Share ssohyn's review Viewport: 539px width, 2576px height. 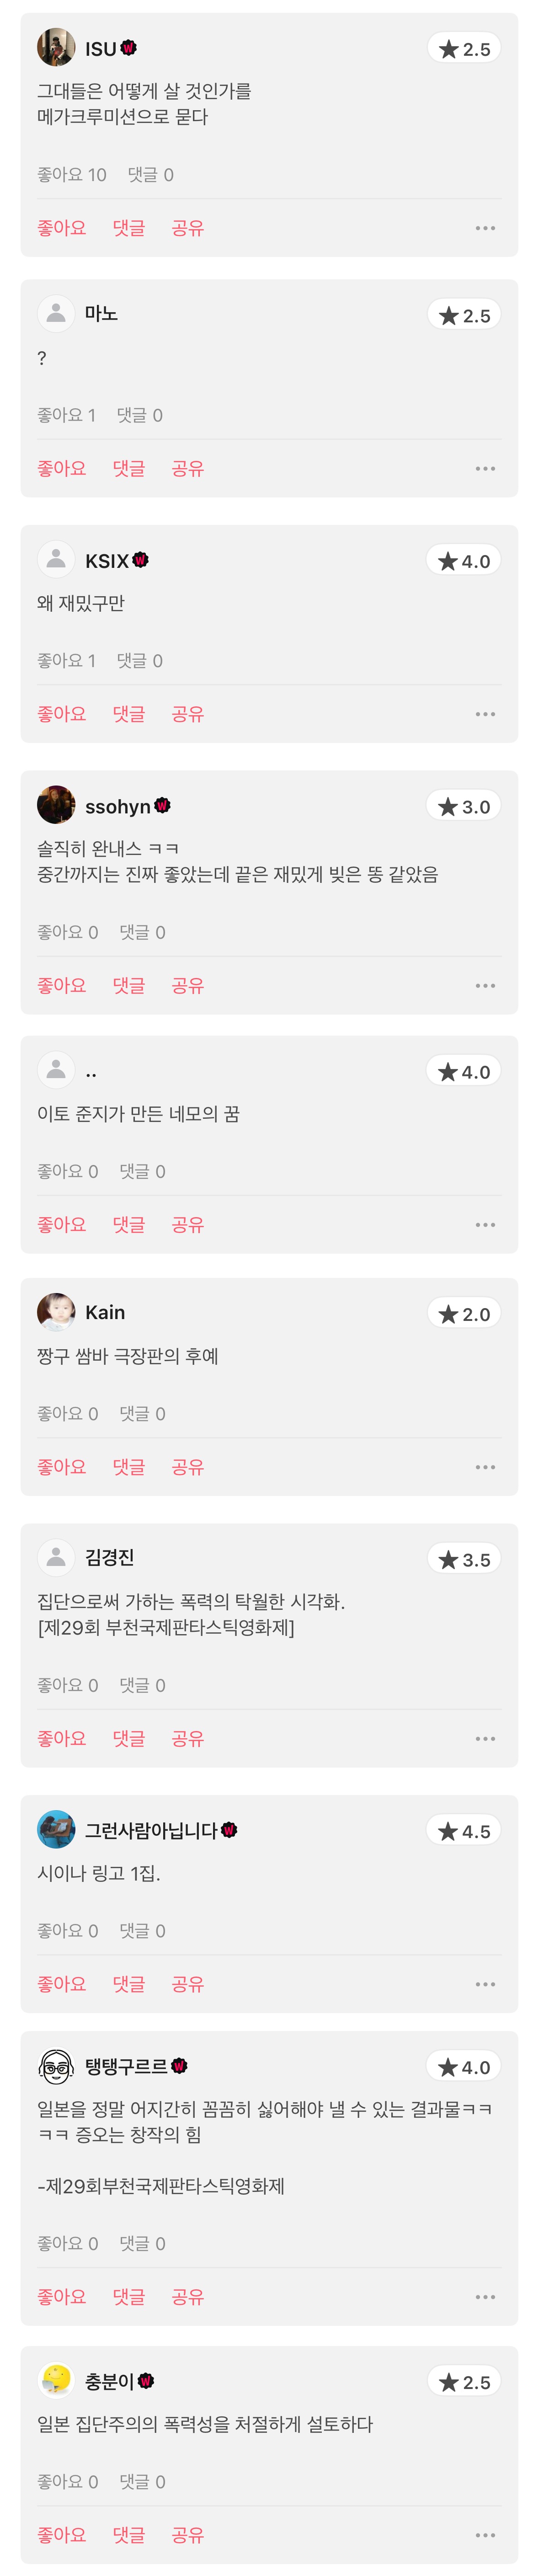187,985
